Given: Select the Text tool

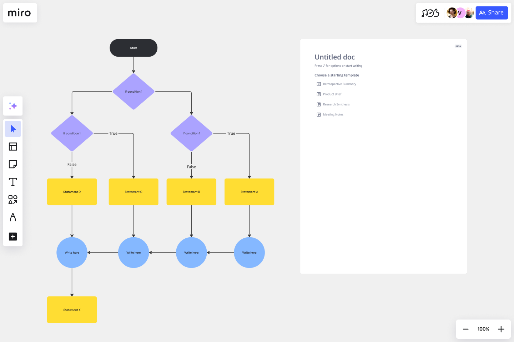Looking at the screenshot, I should pyautogui.click(x=13, y=182).
